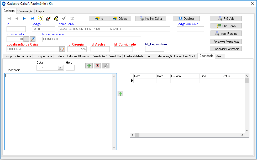Open the Composição da Caixa tab
This screenshot has height=160, width=257.
[18, 56]
